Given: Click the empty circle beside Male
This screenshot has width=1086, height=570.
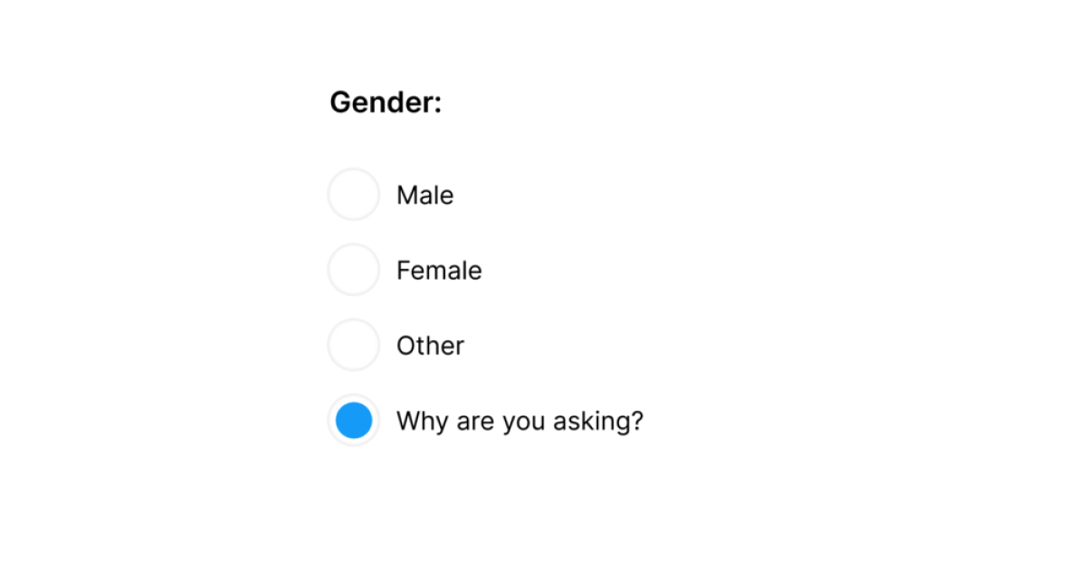Looking at the screenshot, I should pyautogui.click(x=354, y=195).
